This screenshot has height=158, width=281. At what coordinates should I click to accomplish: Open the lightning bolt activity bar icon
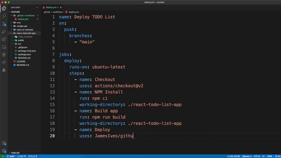coord(4,54)
